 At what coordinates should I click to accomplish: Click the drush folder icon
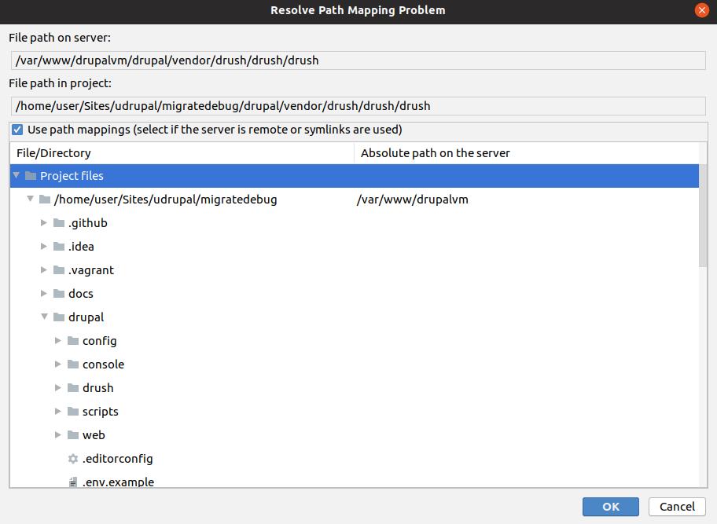tap(73, 388)
